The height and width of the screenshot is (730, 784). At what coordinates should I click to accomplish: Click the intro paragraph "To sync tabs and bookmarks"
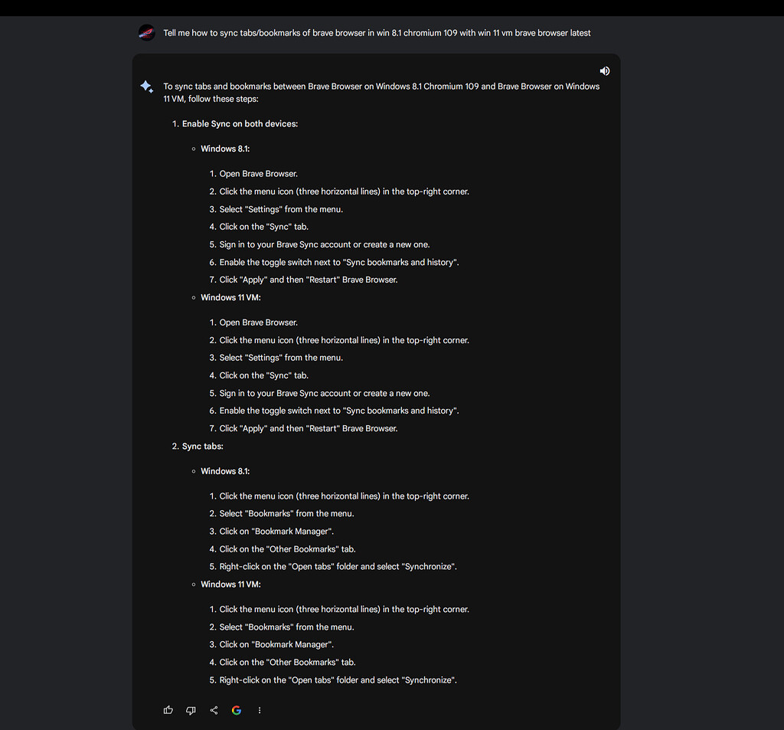pos(381,93)
